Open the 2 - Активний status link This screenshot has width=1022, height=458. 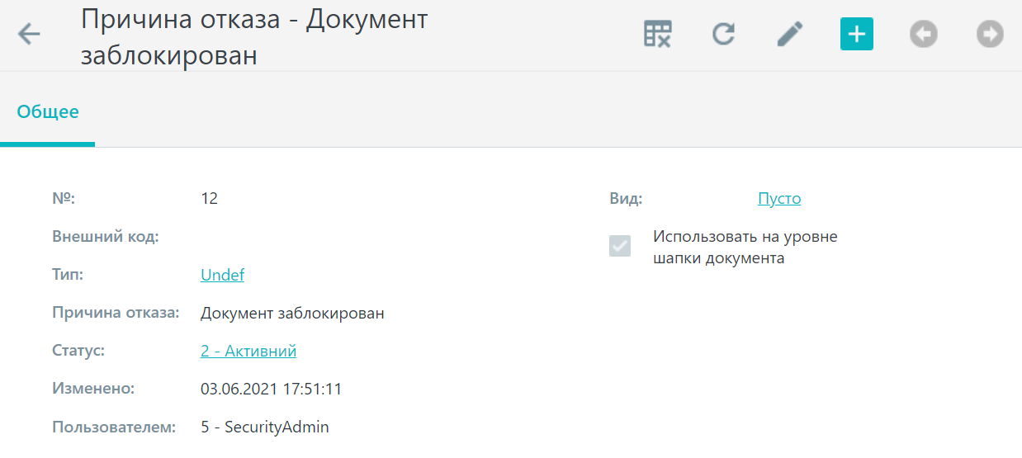(x=248, y=351)
